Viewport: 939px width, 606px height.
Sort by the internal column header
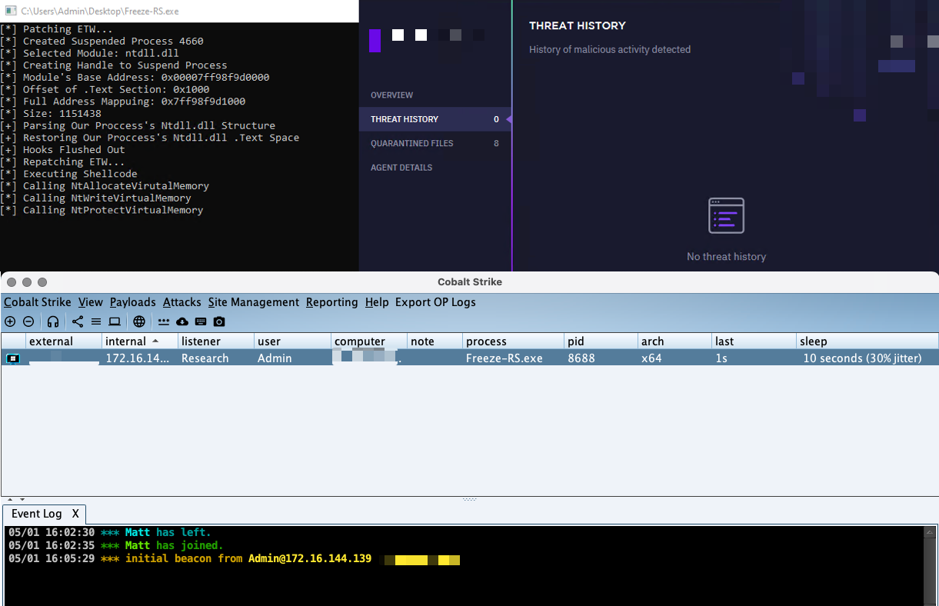140,341
